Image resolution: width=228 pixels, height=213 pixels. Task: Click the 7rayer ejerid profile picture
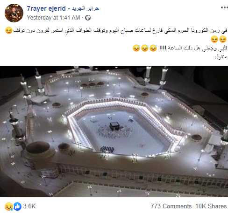tap(14, 13)
